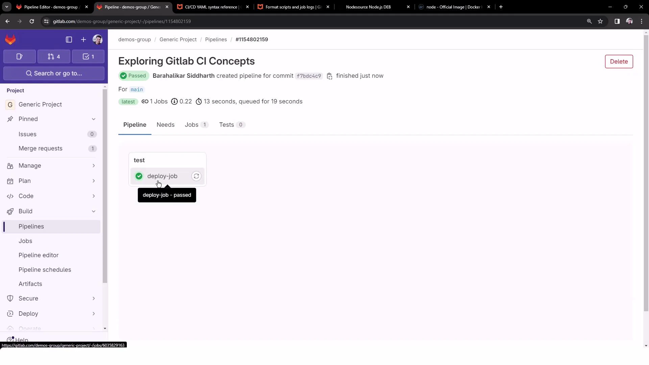Image resolution: width=649 pixels, height=365 pixels.
Task: Bookmark this page star icon
Action: tap(600, 21)
